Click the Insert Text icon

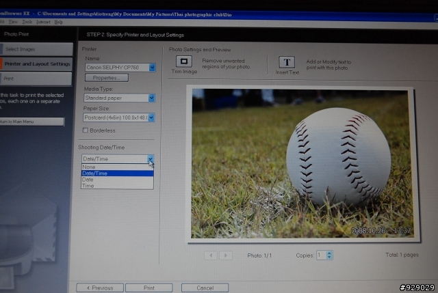click(287, 62)
